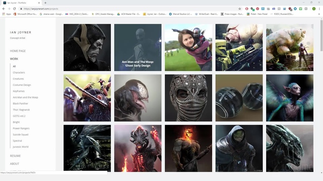Click the browser back arrow
The height and width of the screenshot is (181, 323).
tap(4, 8)
